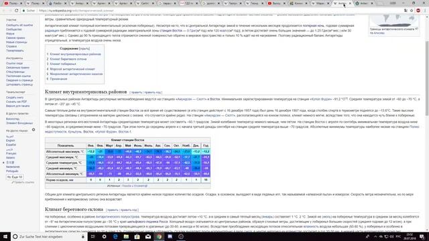Viewport: 429px width, 241px height.
Task: Open the Новые страницы sidebar link
Action: pos(16,42)
